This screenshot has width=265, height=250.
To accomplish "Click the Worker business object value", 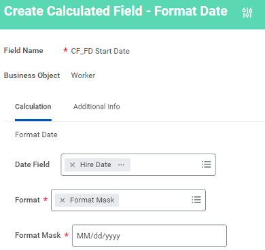I will [83, 75].
